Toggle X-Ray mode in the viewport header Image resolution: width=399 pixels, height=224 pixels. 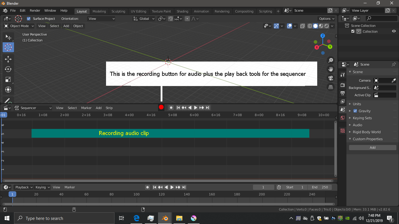pos(303,26)
